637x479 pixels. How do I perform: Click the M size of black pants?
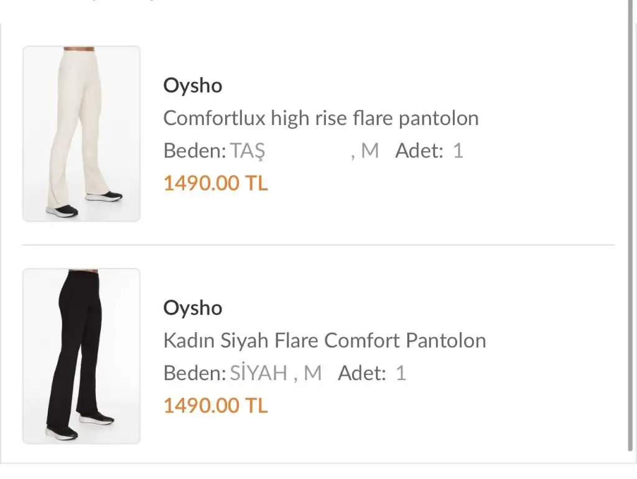312,373
